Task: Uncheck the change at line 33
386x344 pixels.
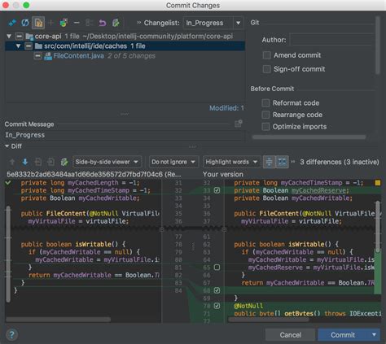Action: click(217, 190)
